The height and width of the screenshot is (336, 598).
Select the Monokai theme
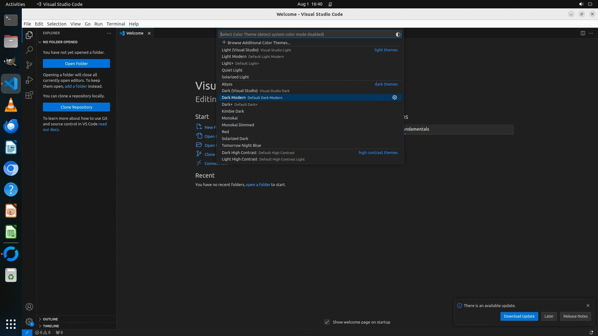click(x=230, y=118)
